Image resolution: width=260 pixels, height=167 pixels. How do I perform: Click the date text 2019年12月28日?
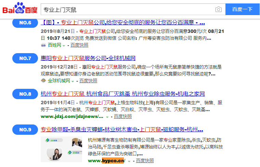(x=59, y=67)
